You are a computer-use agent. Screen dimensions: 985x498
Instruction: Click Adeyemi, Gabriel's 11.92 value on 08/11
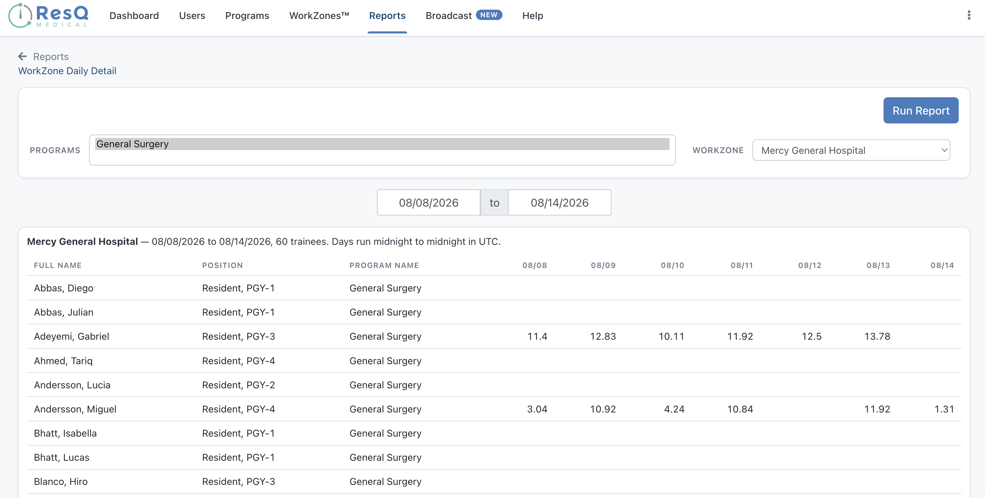(x=740, y=336)
